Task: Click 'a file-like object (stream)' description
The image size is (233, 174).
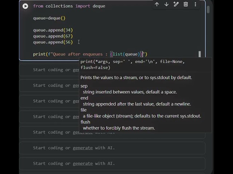Action: coord(108,116)
